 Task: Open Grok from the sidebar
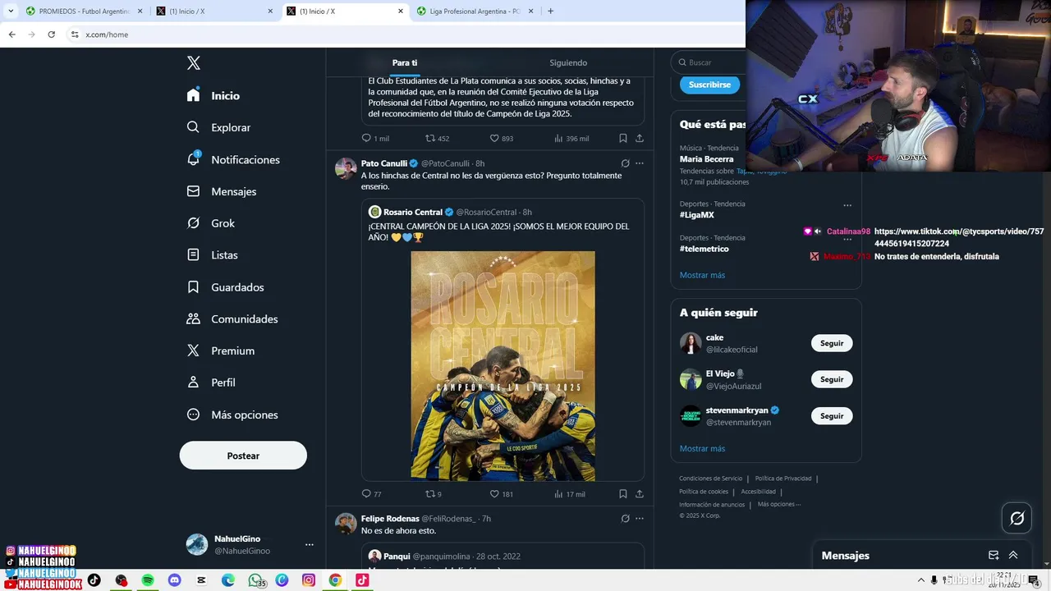click(x=211, y=223)
